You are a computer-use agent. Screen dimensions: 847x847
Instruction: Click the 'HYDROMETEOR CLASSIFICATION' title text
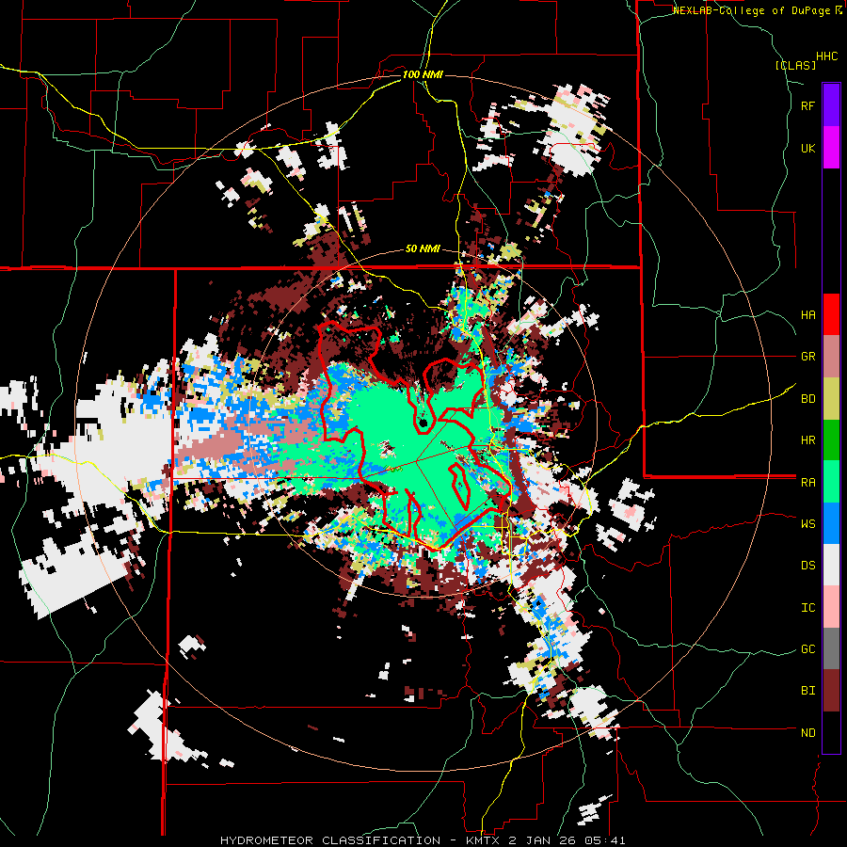330,840
